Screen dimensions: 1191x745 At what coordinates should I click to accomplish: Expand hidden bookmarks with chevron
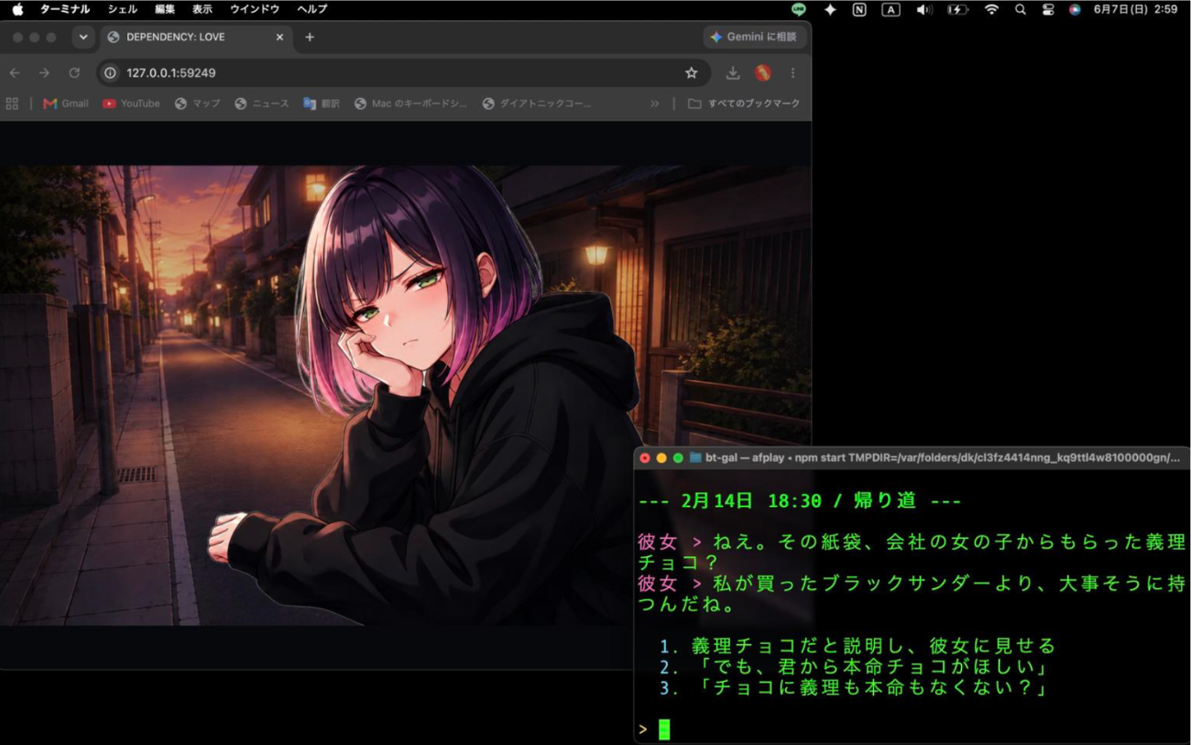click(654, 104)
